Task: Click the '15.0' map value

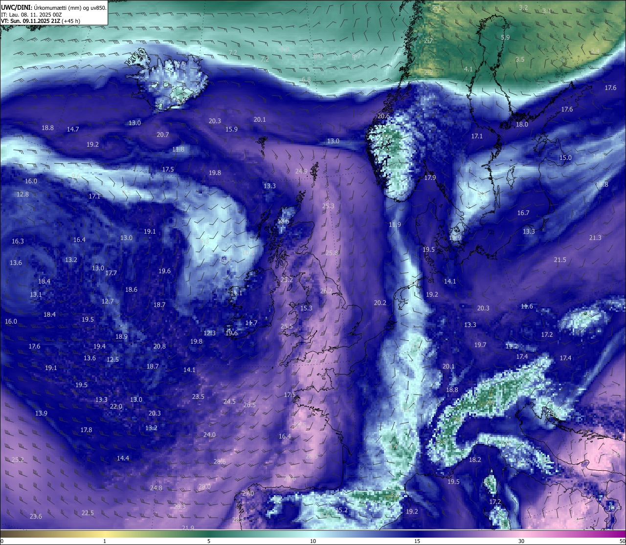Action: [565, 157]
